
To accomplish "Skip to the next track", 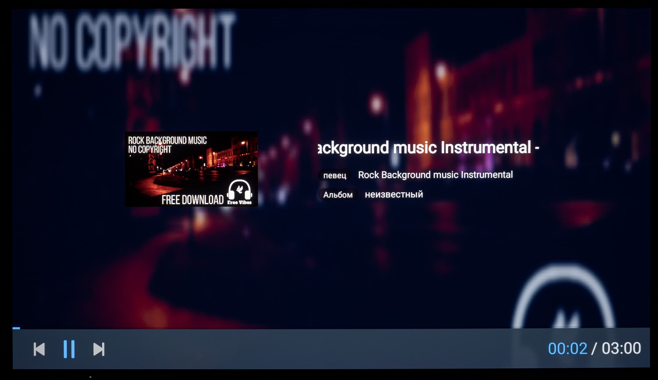I will [99, 349].
